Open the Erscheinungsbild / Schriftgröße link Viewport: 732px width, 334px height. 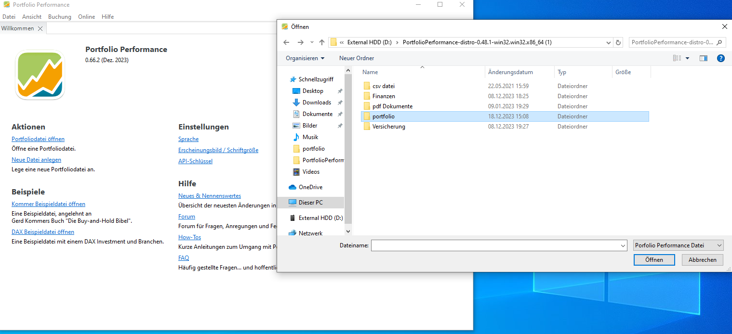[x=218, y=150]
